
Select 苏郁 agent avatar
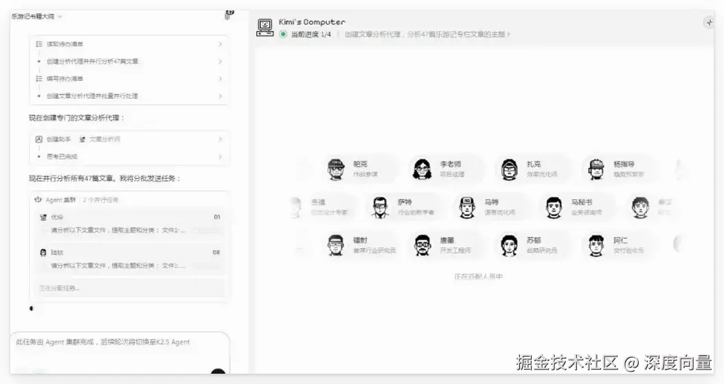pos(509,245)
